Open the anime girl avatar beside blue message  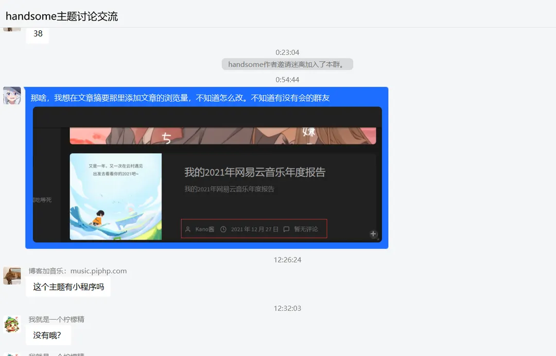point(12,96)
